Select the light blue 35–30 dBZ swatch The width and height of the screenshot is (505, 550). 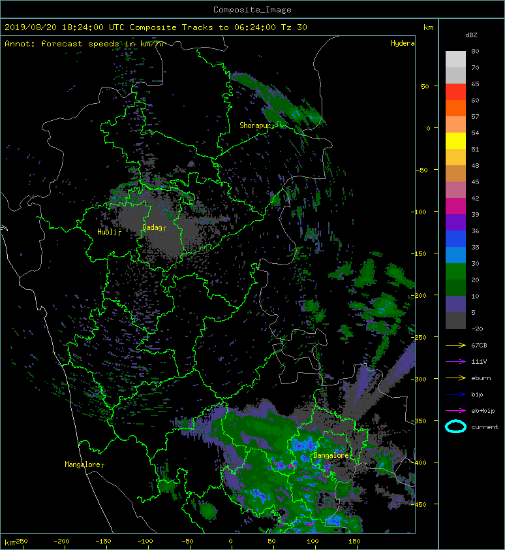point(455,255)
